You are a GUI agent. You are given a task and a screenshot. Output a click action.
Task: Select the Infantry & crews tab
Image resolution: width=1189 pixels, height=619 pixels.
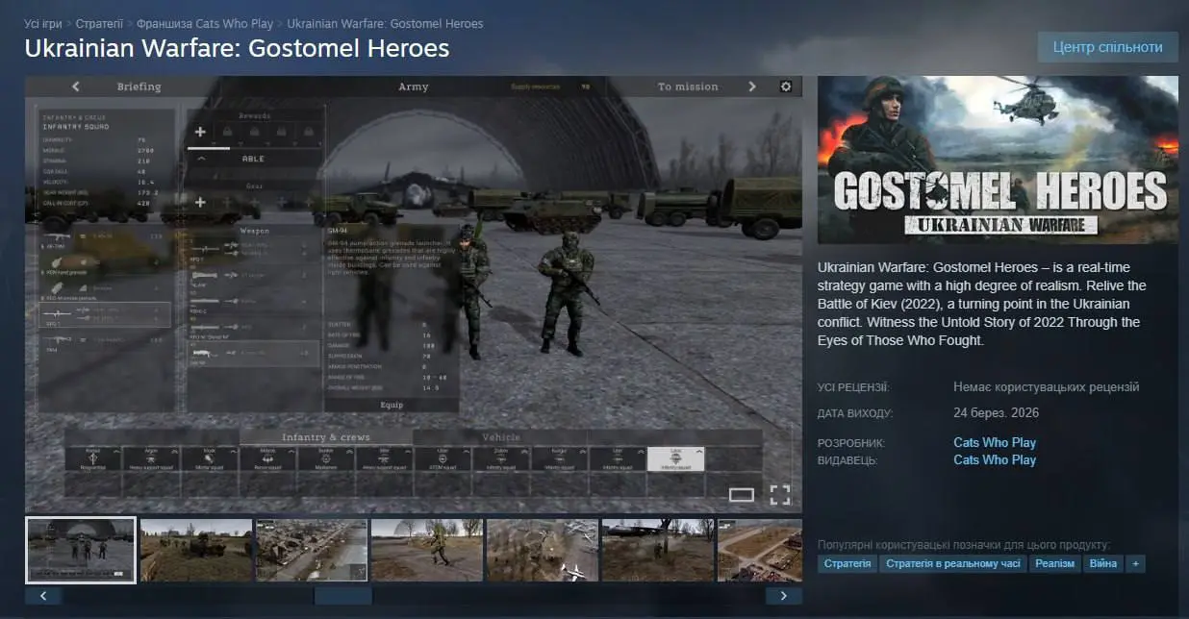click(325, 436)
